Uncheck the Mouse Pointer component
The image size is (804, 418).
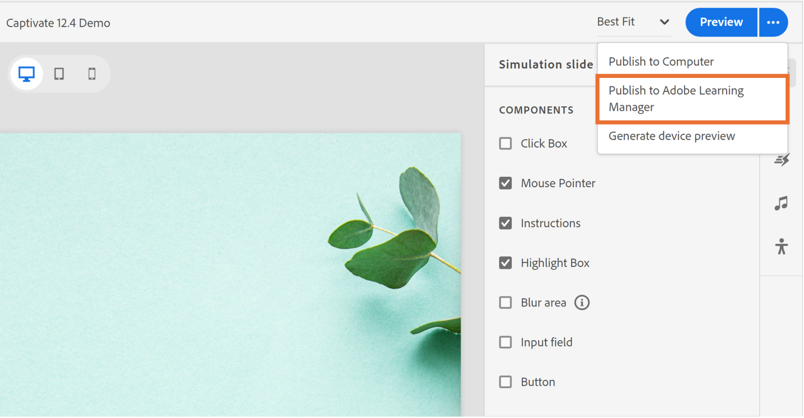point(505,183)
